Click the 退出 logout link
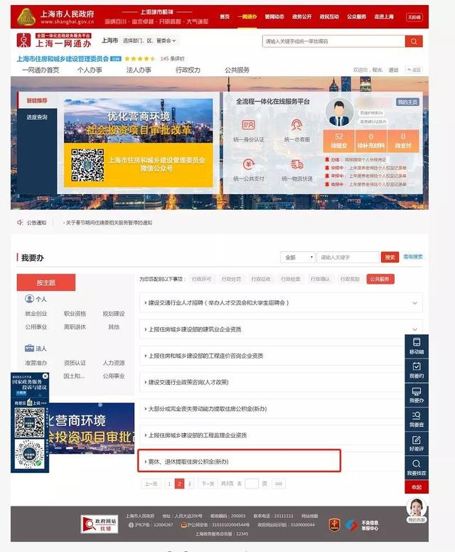This screenshot has height=552, width=455. tap(393, 70)
